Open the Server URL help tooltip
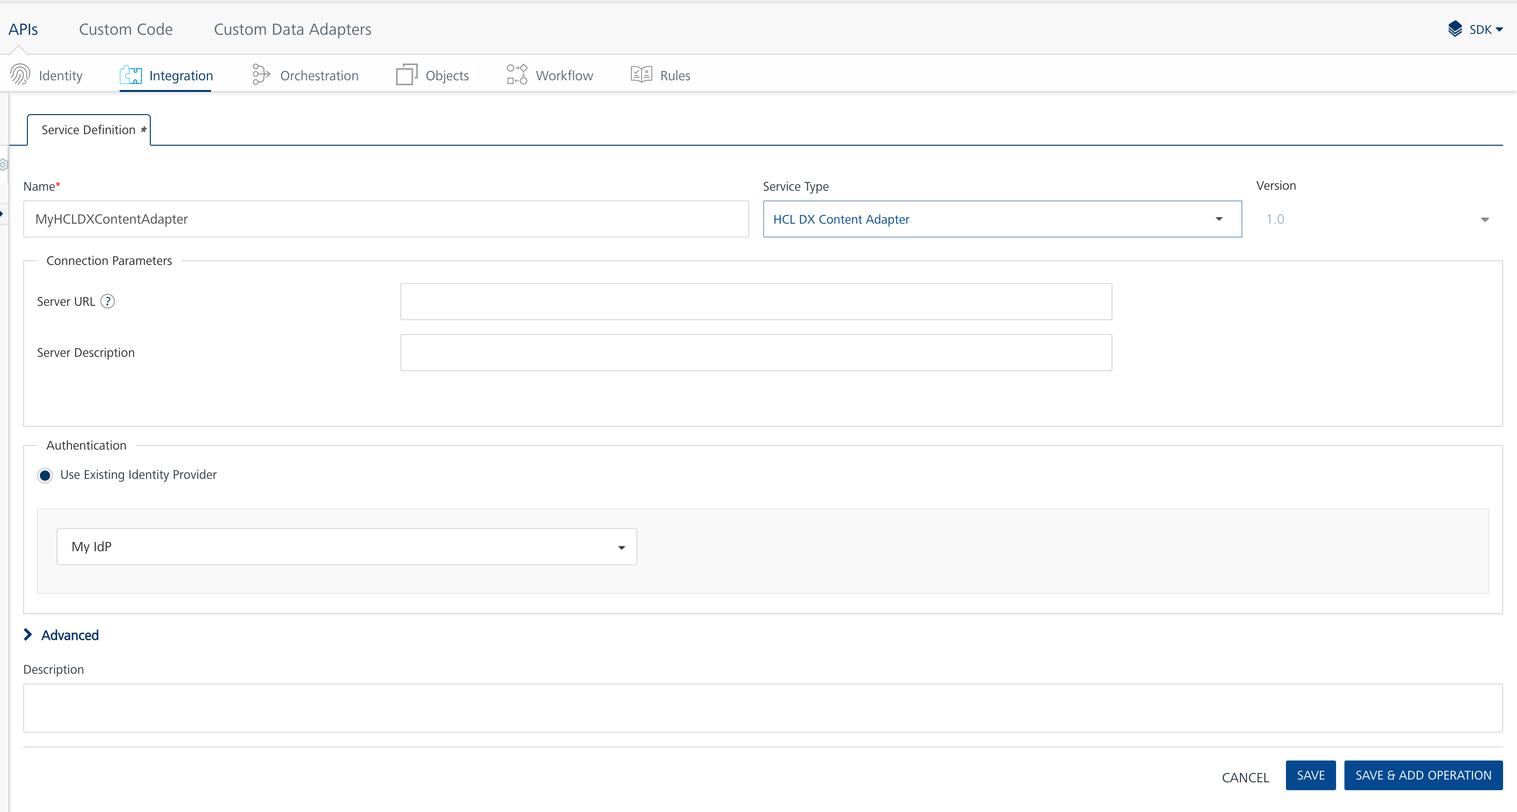Viewport: 1517px width, 812px height. [108, 301]
